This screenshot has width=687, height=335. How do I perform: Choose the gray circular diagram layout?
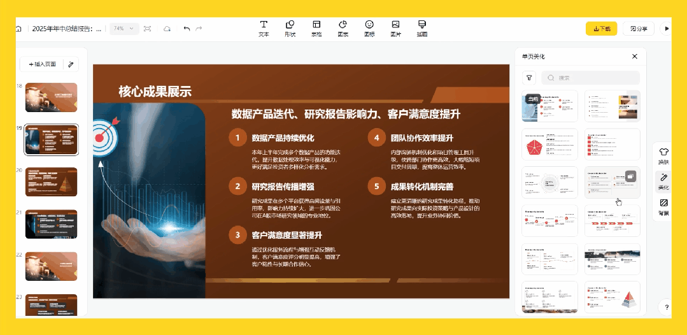click(x=550, y=182)
